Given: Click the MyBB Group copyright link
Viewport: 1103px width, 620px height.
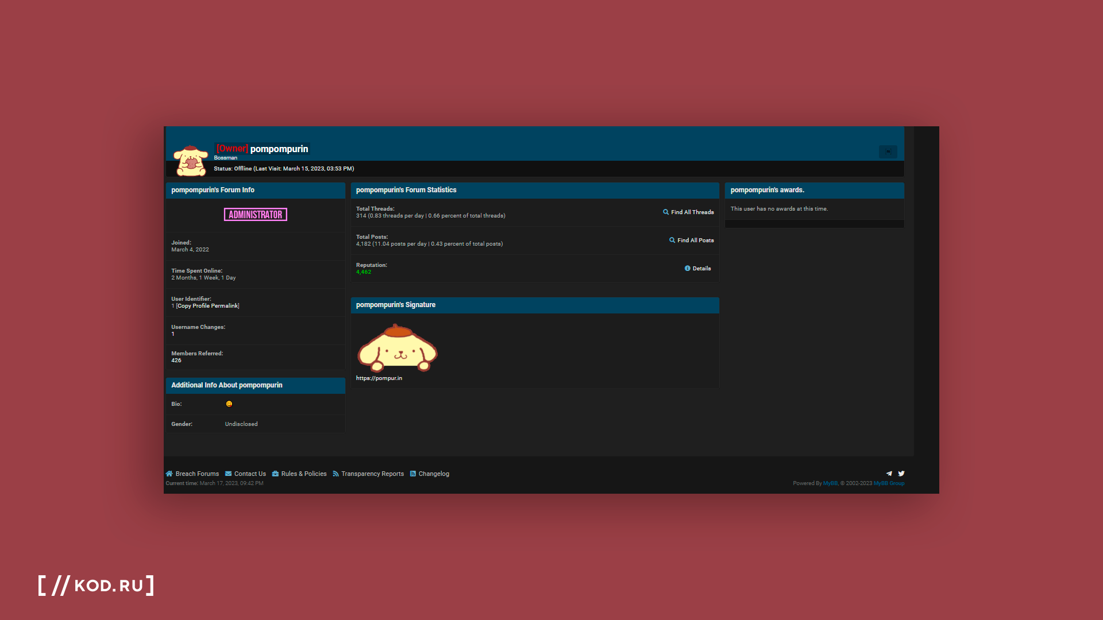Looking at the screenshot, I should (x=889, y=483).
